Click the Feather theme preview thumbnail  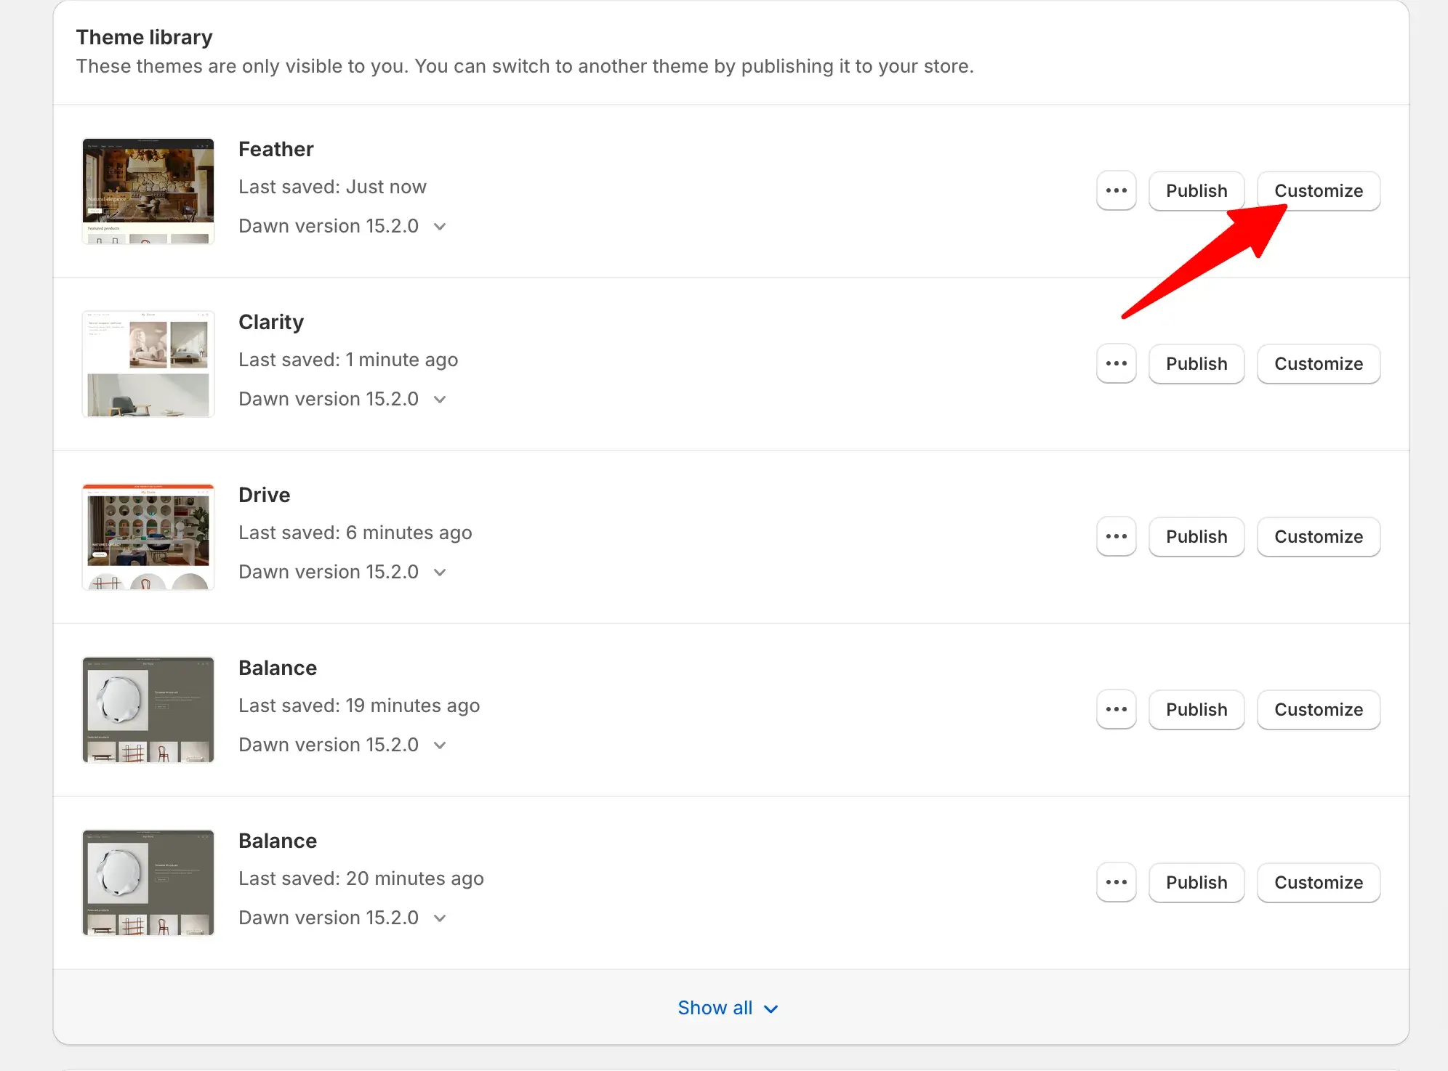coord(148,190)
